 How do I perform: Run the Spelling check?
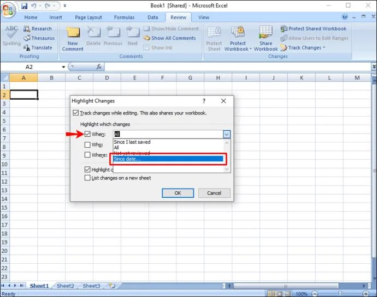click(11, 36)
